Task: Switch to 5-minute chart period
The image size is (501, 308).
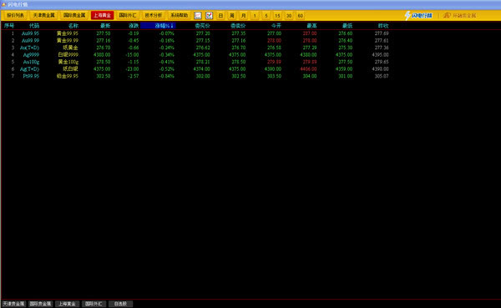Action: point(266,15)
